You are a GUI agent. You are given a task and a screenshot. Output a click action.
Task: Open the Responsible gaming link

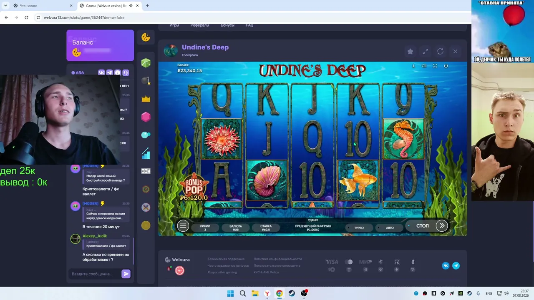pyautogui.click(x=222, y=272)
